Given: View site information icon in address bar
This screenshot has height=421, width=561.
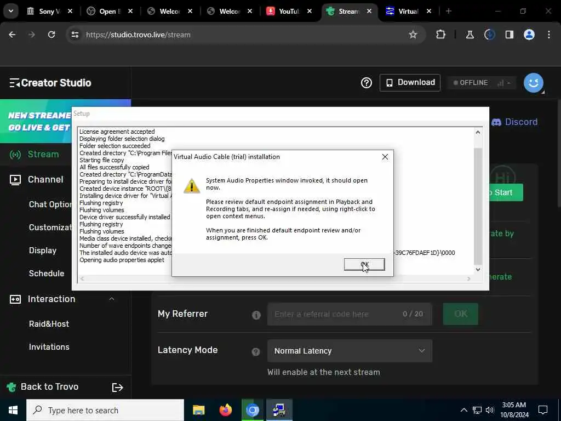Looking at the screenshot, I should click(75, 35).
